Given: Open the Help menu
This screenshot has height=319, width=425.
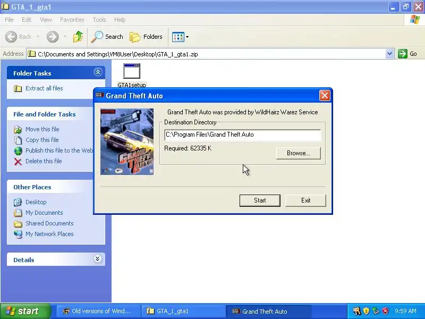Looking at the screenshot, I should coord(120,20).
